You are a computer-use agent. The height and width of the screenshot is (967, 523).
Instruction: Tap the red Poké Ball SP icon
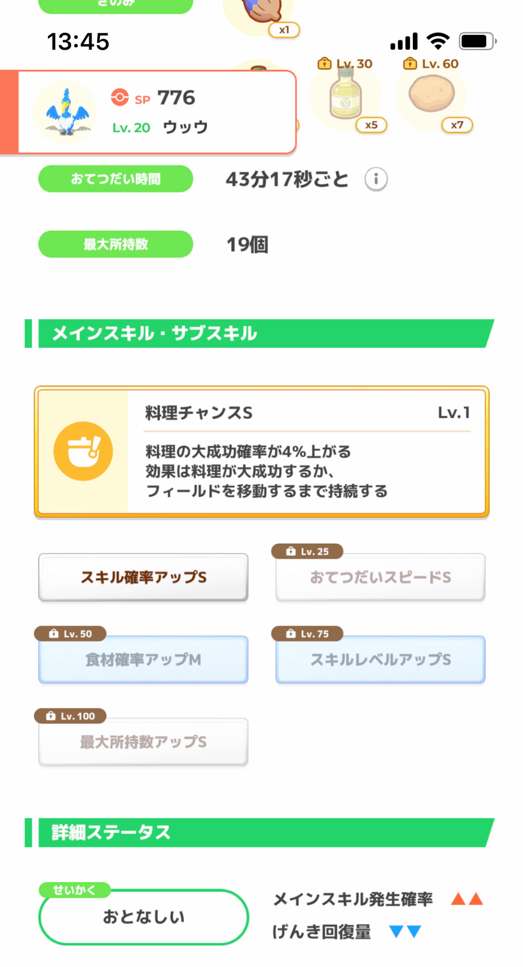point(119,97)
